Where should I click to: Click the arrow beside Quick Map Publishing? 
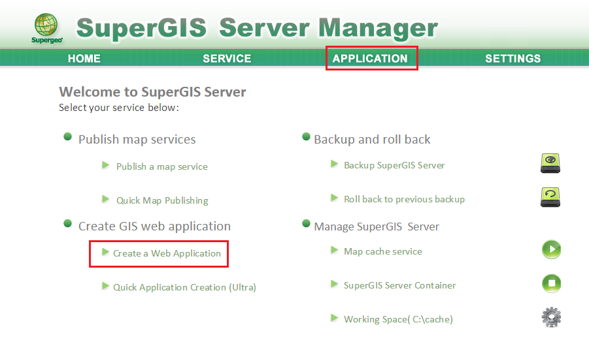tap(105, 199)
